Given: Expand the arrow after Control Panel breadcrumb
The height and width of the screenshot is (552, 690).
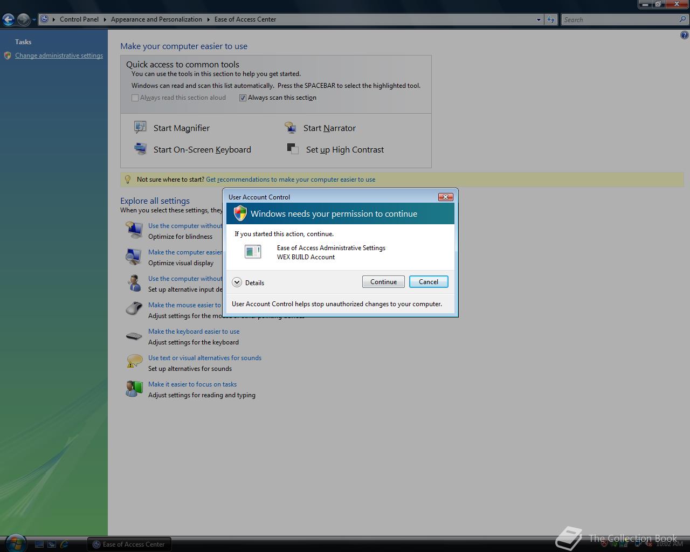Looking at the screenshot, I should click(x=105, y=19).
